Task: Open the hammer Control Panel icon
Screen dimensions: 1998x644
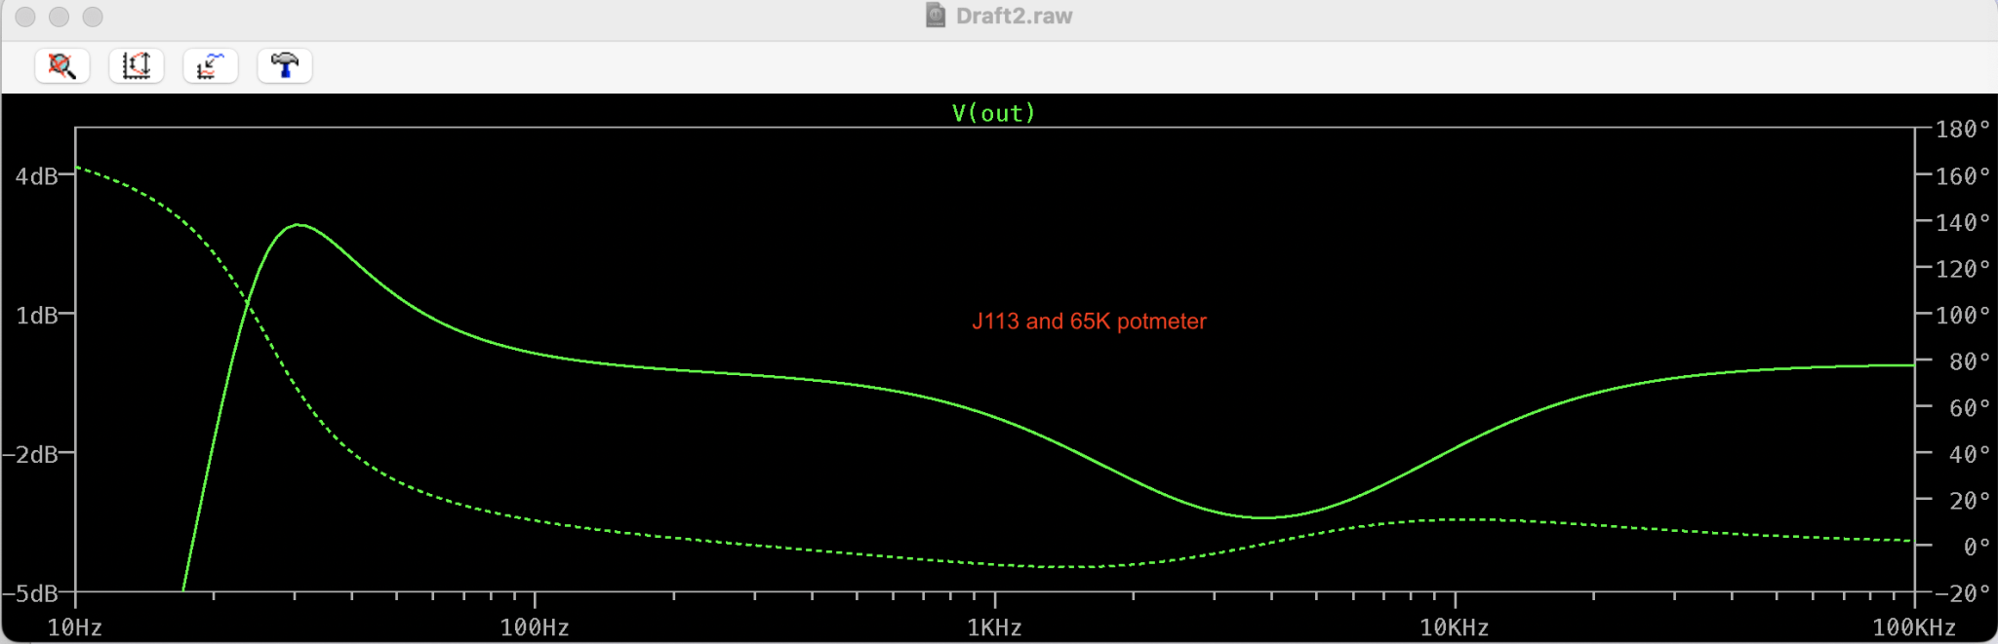Action: [x=285, y=65]
